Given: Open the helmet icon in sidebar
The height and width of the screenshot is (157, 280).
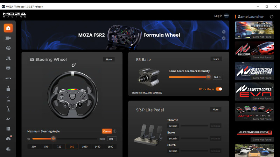Looking at the screenshot, I should coord(8,149).
